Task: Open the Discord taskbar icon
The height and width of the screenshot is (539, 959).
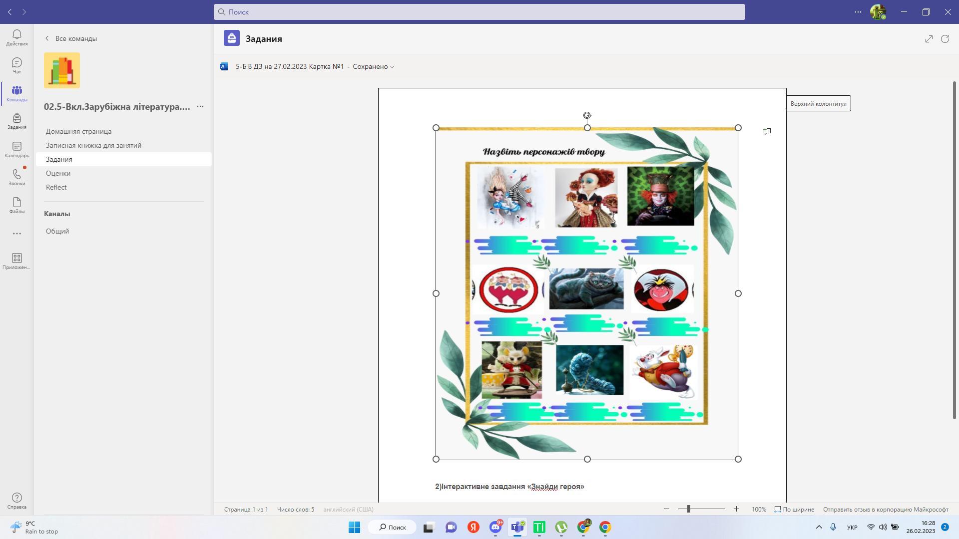Action: point(495,527)
